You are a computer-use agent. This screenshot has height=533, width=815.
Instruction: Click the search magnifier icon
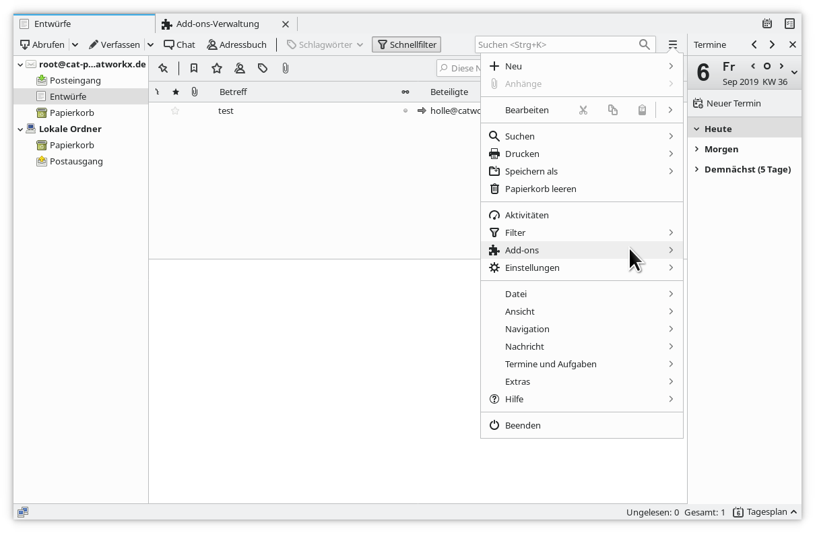[645, 44]
